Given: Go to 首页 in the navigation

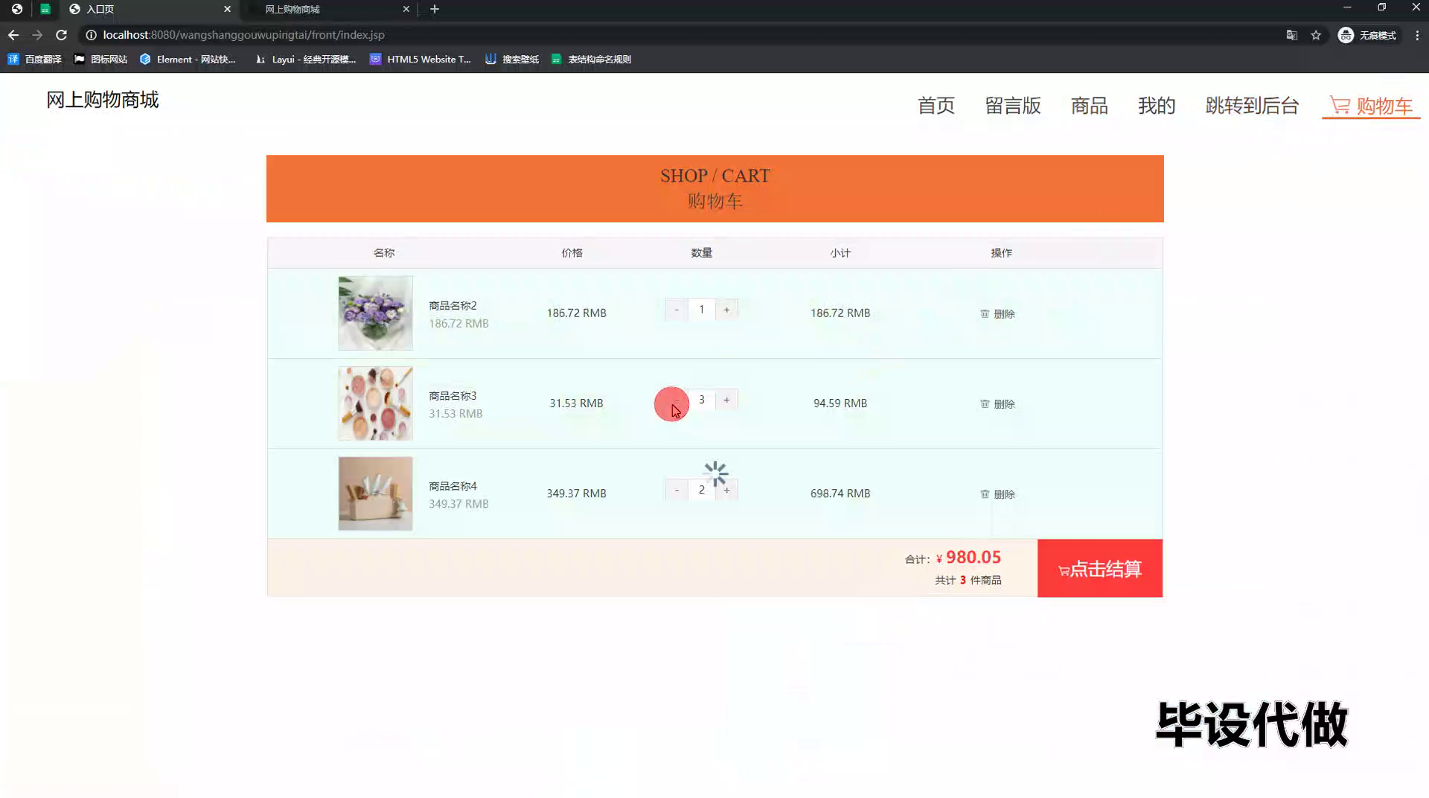Looking at the screenshot, I should (x=936, y=106).
